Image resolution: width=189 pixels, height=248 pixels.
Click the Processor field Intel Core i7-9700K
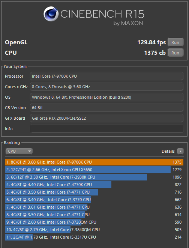[106, 76]
